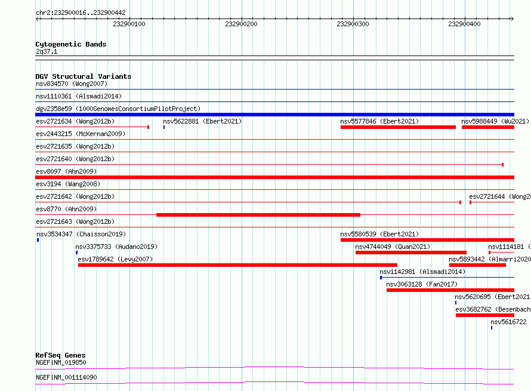Select variant nsv5893442 (Almarri2020)
The image size is (531, 391).
point(490,259)
